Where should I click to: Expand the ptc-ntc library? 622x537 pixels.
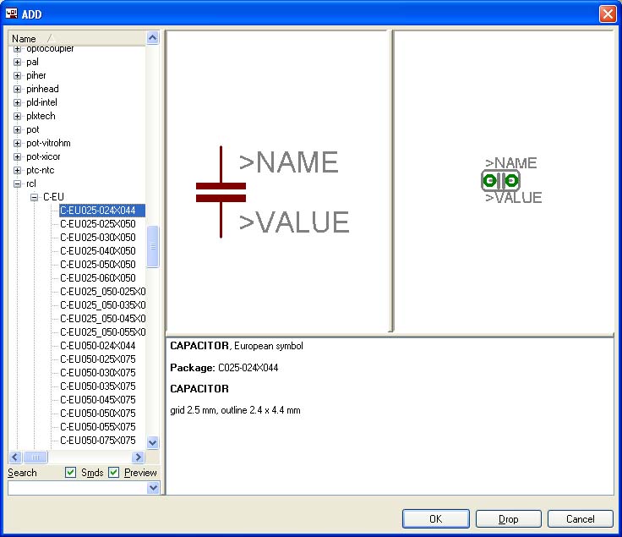coord(17,170)
